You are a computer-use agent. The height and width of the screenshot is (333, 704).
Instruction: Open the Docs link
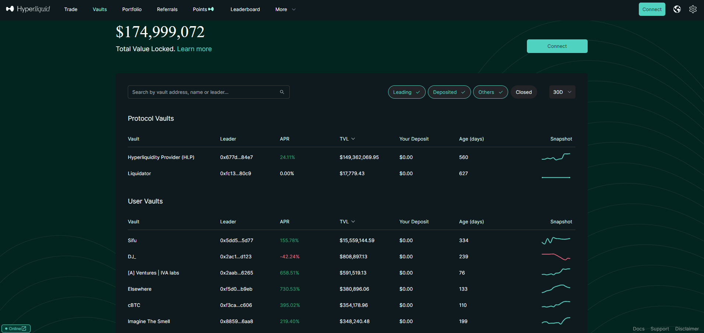[638, 329]
